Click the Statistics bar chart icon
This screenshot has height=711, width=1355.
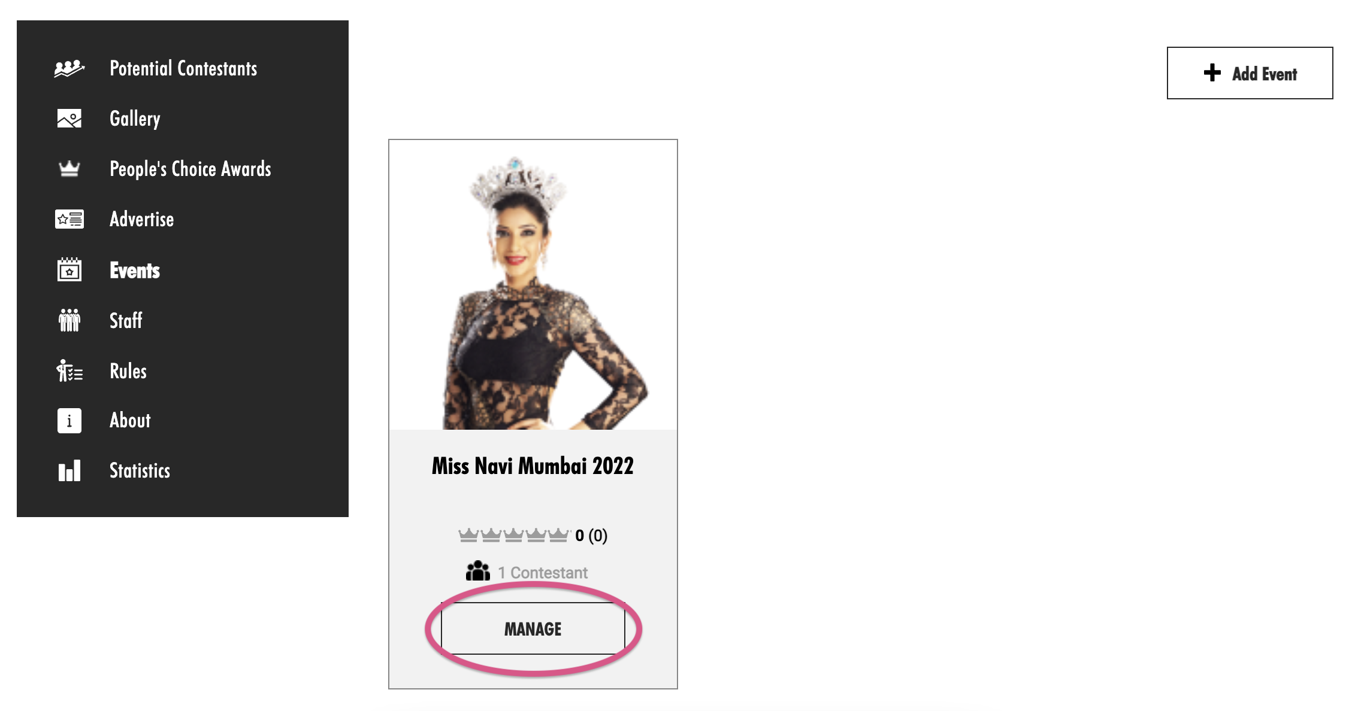[x=69, y=471]
